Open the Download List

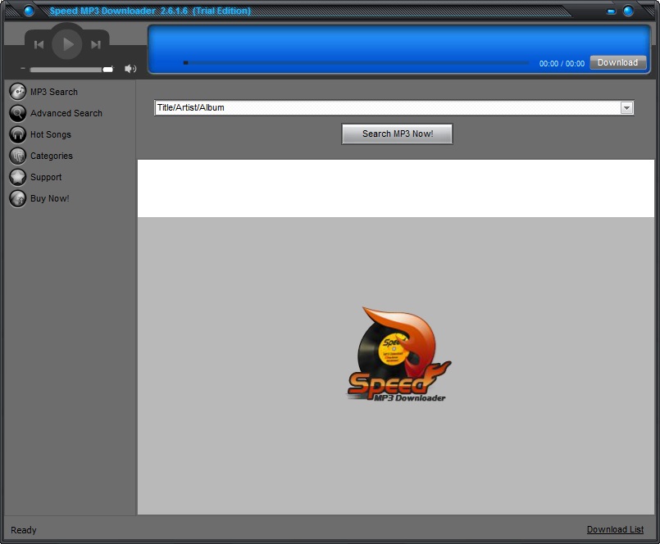615,529
